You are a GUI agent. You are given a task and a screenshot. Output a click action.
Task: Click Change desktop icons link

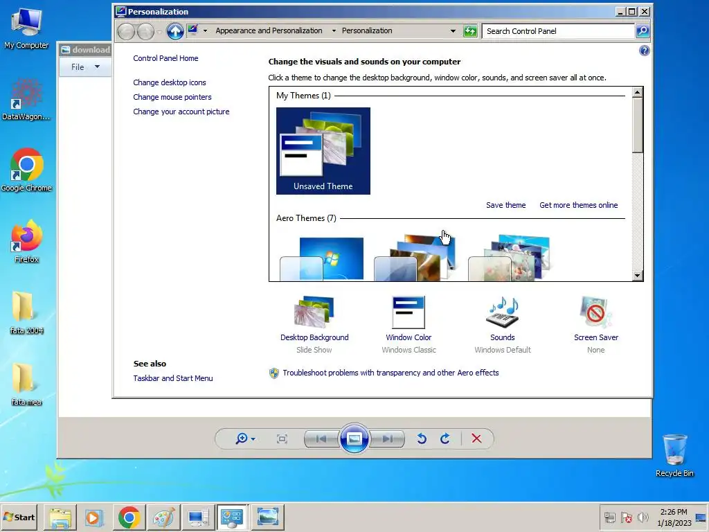click(x=170, y=82)
